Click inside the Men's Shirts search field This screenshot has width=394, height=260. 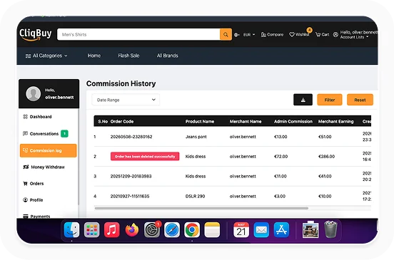[x=138, y=34]
